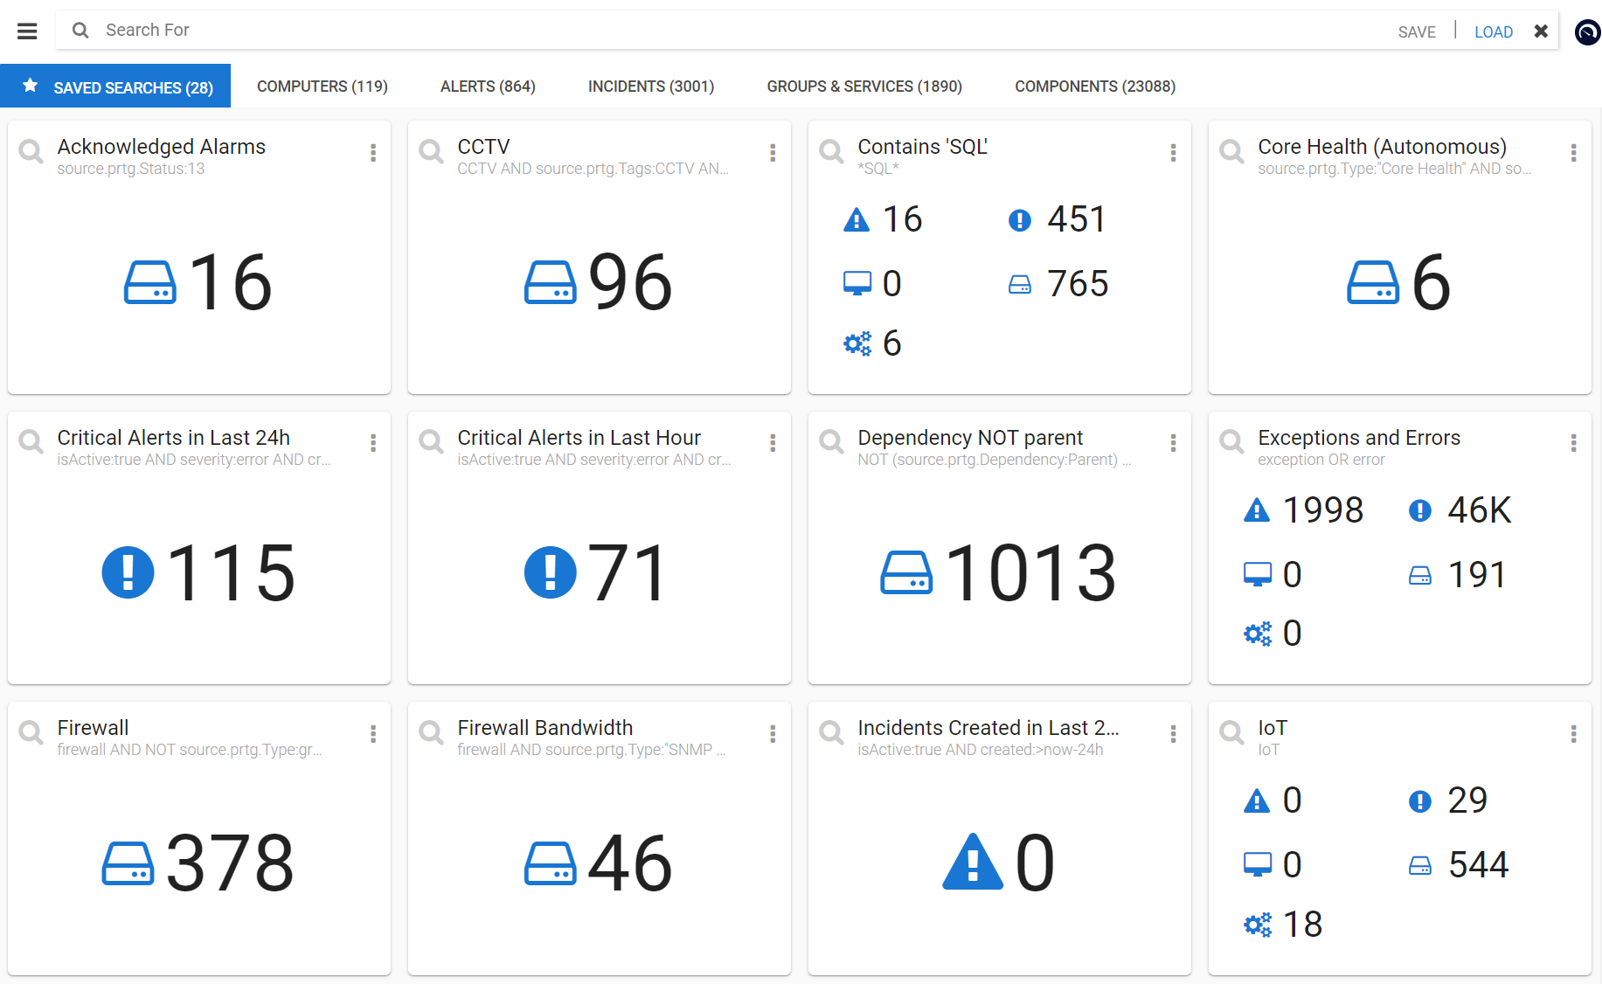Clear the search with the X icon
Viewport: 1602px width, 984px height.
coord(1541,31)
